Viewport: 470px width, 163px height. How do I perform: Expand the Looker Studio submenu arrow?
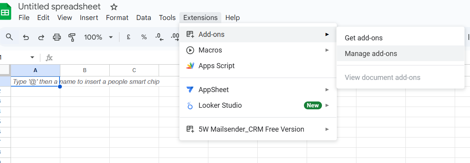(327, 105)
